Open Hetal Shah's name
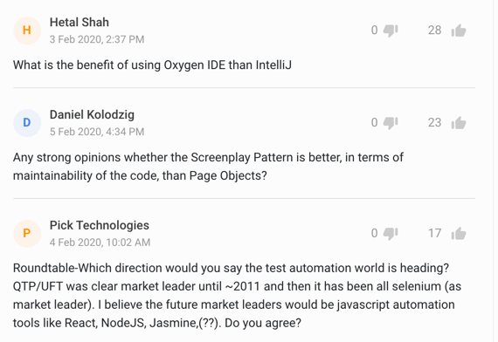This screenshot has width=498, height=342. coord(80,22)
